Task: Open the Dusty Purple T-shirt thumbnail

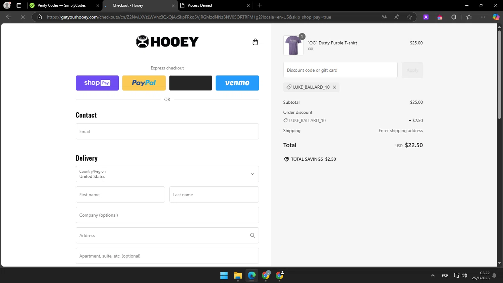Action: click(x=293, y=45)
